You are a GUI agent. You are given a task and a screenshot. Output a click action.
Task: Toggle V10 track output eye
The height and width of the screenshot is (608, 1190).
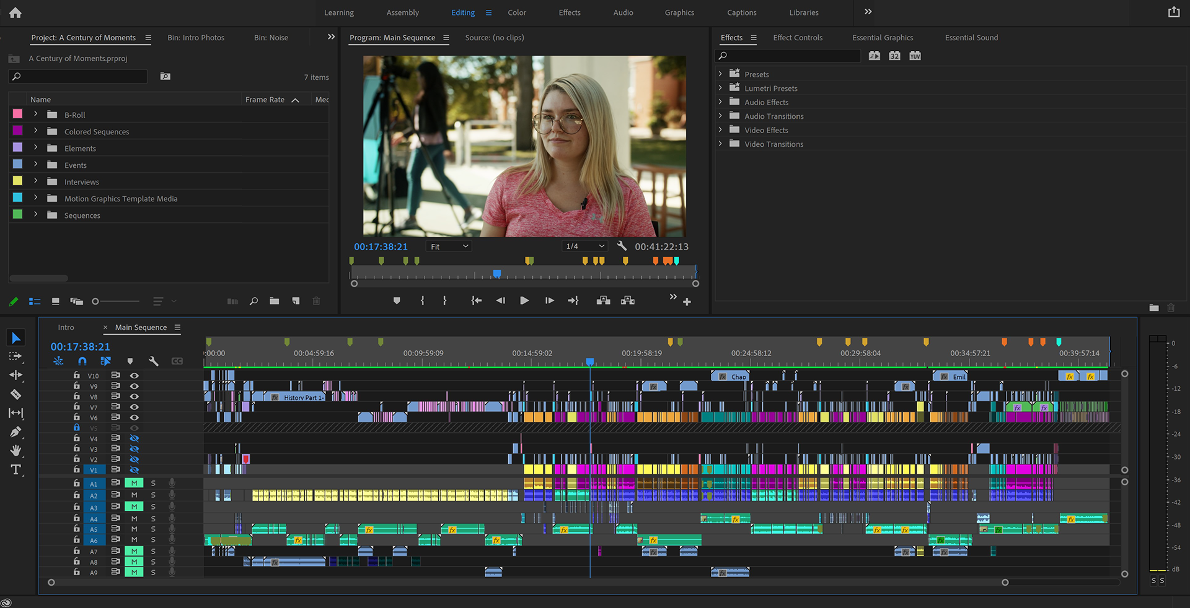134,376
